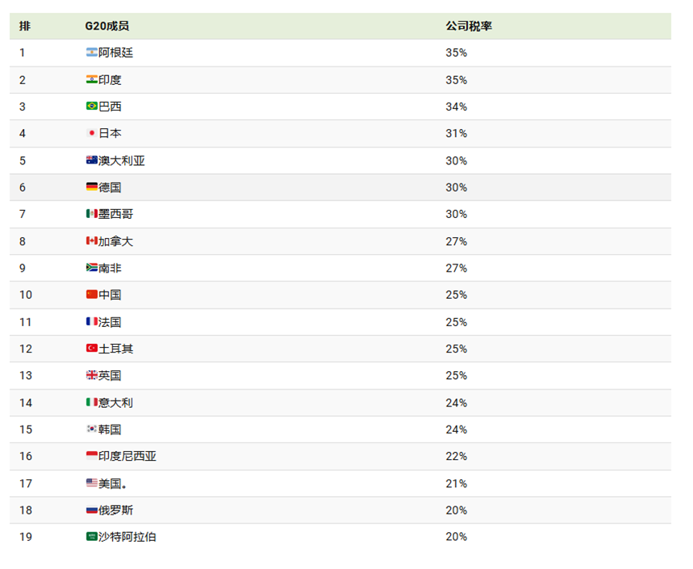This screenshot has width=693, height=569.
Task: Click the Australia flag icon
Action: point(91,160)
